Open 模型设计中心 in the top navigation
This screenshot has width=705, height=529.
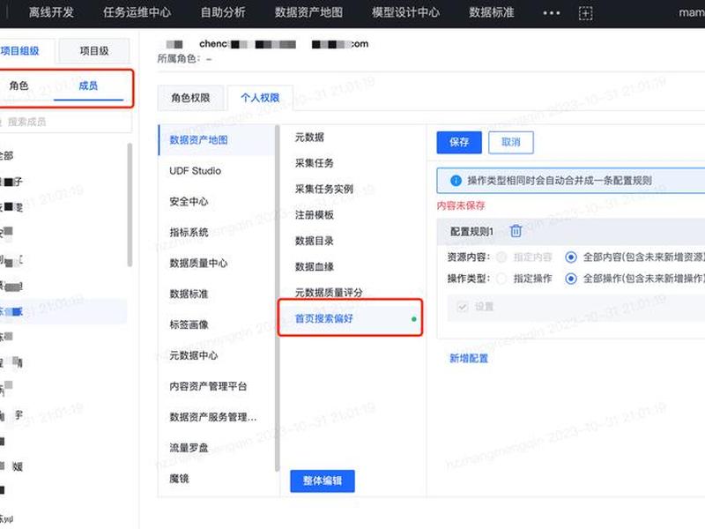click(406, 12)
